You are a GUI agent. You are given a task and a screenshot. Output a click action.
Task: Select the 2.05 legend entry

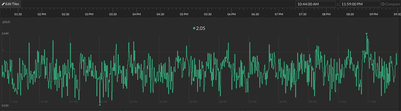199,28
